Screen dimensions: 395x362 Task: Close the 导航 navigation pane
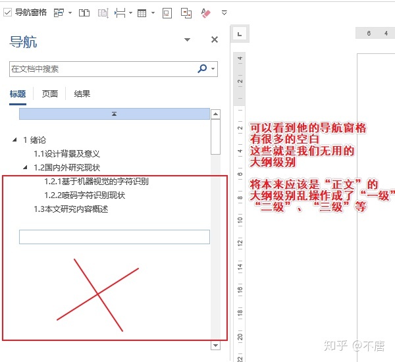(215, 39)
